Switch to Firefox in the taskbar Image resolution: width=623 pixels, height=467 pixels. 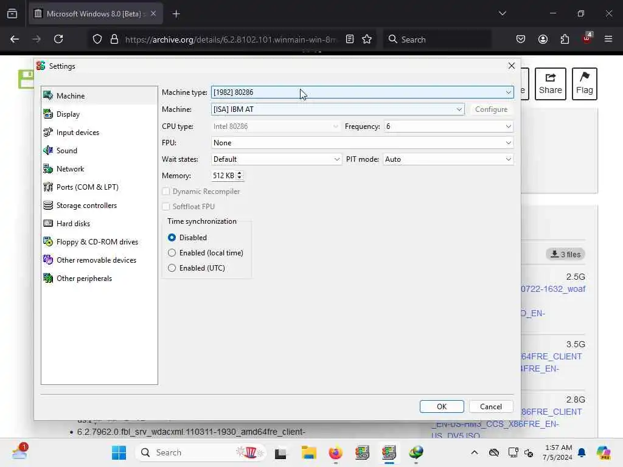click(336, 452)
